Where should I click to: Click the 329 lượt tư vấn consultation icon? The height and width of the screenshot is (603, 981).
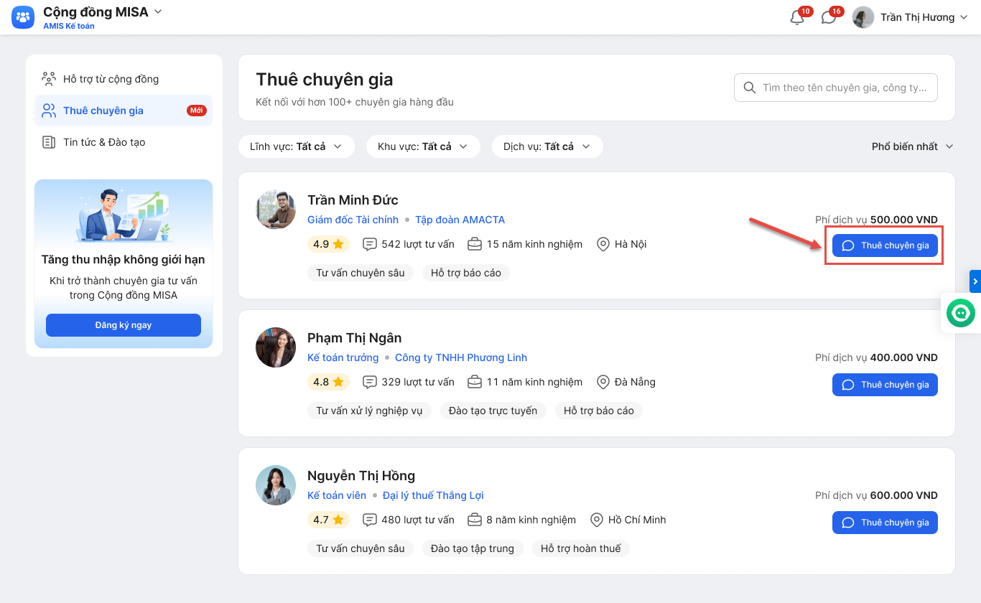(370, 382)
